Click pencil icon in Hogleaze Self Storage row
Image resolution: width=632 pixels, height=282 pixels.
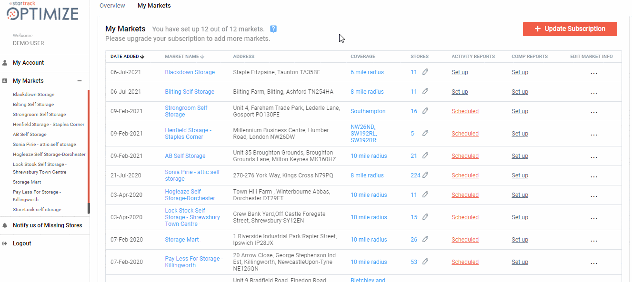[425, 194]
